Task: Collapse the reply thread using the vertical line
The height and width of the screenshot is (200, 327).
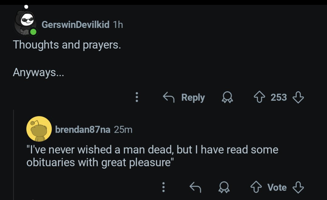Action: coord(14,154)
